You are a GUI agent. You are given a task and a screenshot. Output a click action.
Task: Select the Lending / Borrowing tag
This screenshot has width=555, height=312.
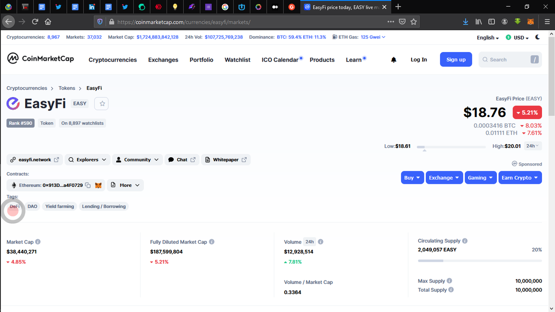point(104,207)
